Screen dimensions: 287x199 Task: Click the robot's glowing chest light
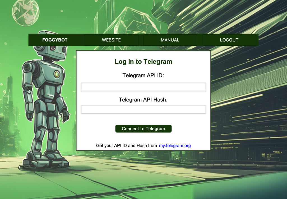coord(57,74)
